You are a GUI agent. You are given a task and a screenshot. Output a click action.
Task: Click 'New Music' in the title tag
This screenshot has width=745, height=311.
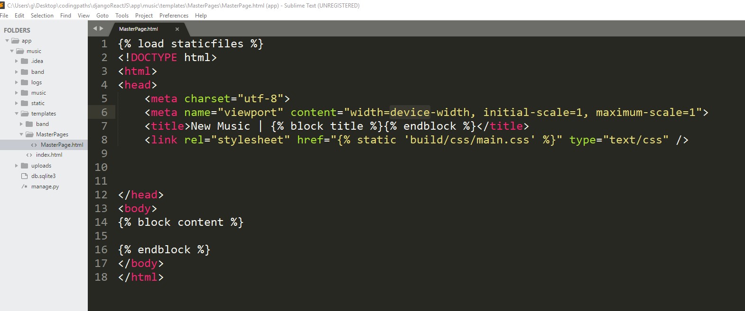[220, 126]
